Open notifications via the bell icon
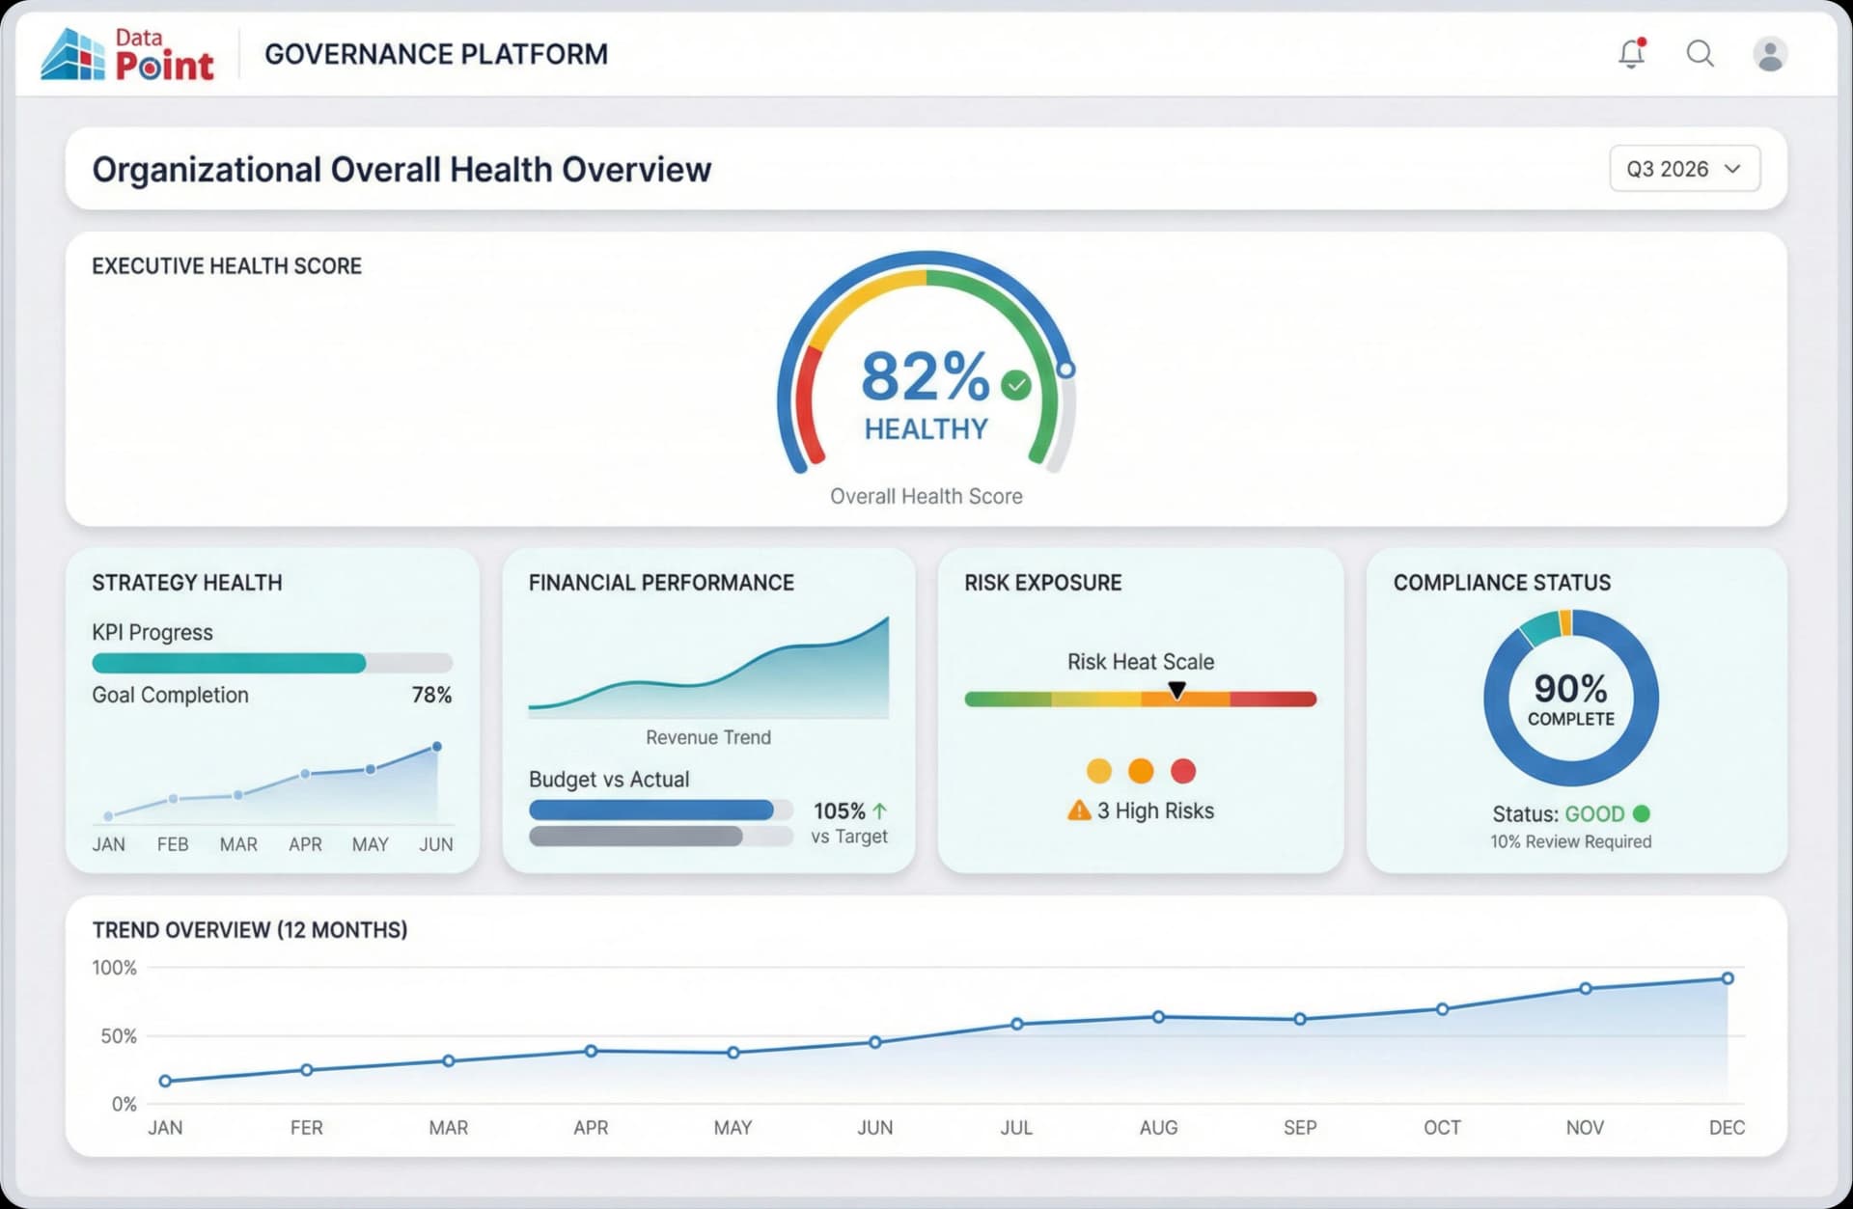This screenshot has height=1209, width=1853. point(1631,53)
